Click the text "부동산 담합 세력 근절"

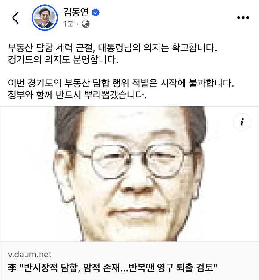(x=51, y=48)
